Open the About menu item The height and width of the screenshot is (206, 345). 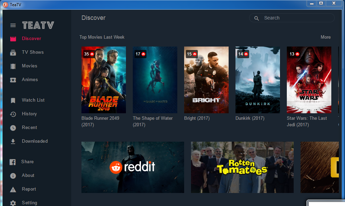(x=28, y=175)
